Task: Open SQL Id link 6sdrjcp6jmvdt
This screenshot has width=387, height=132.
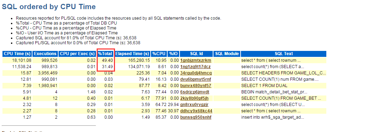Action: tap(195, 92)
